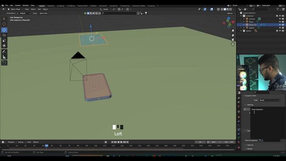The image size is (286, 161).
Task: Open the Modifiers wrench properties tab
Action: pyautogui.click(x=239, y=121)
